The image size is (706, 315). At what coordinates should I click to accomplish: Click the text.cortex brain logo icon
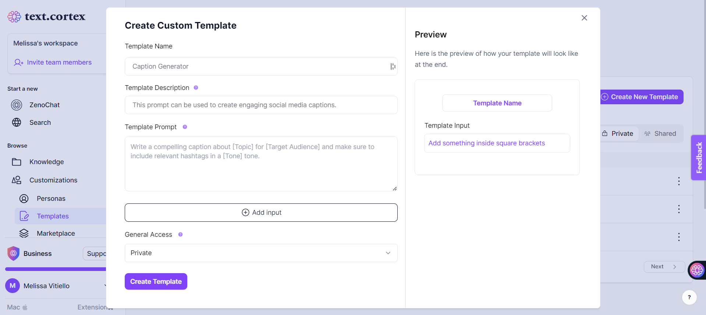click(x=14, y=17)
